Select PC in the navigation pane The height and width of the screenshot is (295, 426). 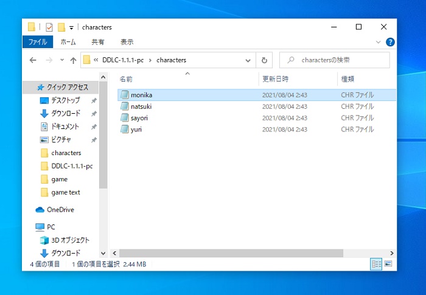tap(51, 227)
